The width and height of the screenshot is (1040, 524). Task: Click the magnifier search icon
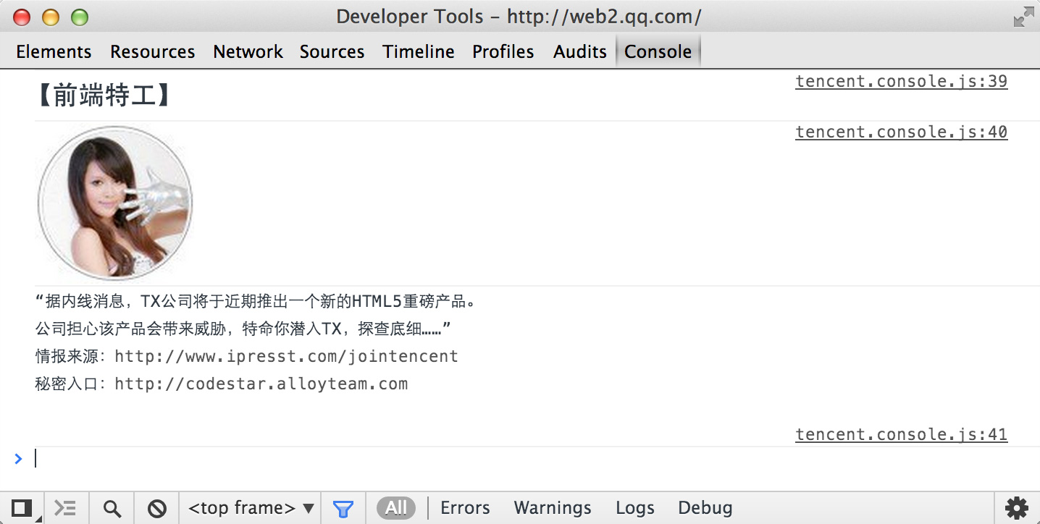coord(112,508)
